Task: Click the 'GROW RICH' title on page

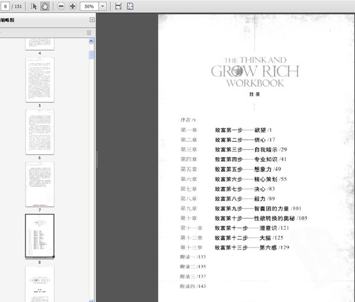Action: coord(255,72)
